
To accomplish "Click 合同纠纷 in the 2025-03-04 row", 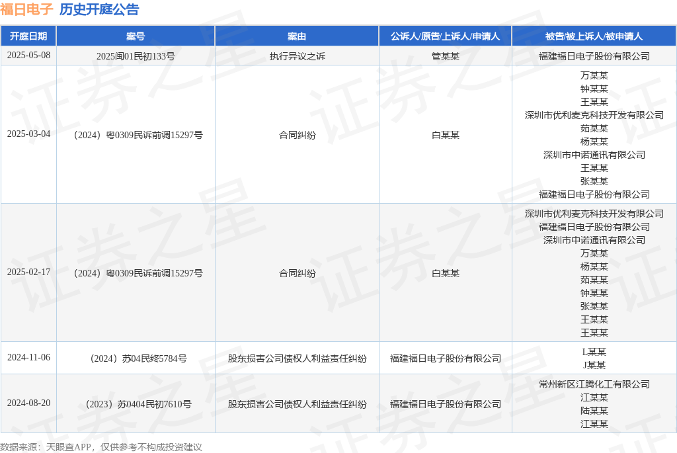I will (x=297, y=135).
